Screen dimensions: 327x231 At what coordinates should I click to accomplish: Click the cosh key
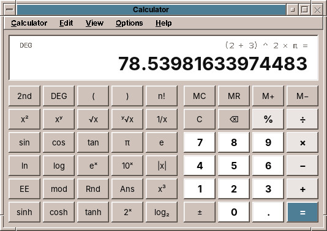[x=59, y=212]
